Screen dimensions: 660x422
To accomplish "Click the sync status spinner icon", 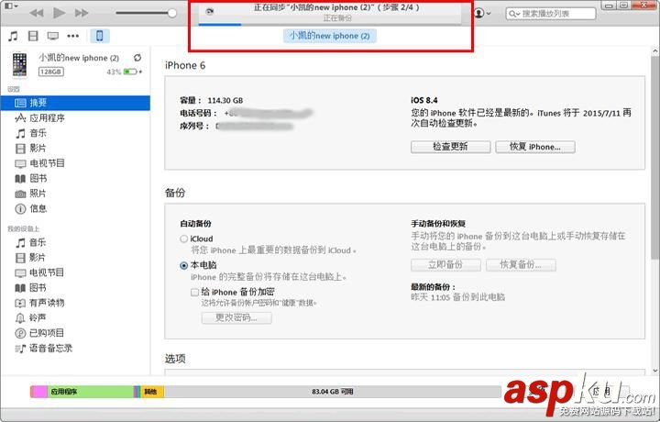I will (209, 11).
